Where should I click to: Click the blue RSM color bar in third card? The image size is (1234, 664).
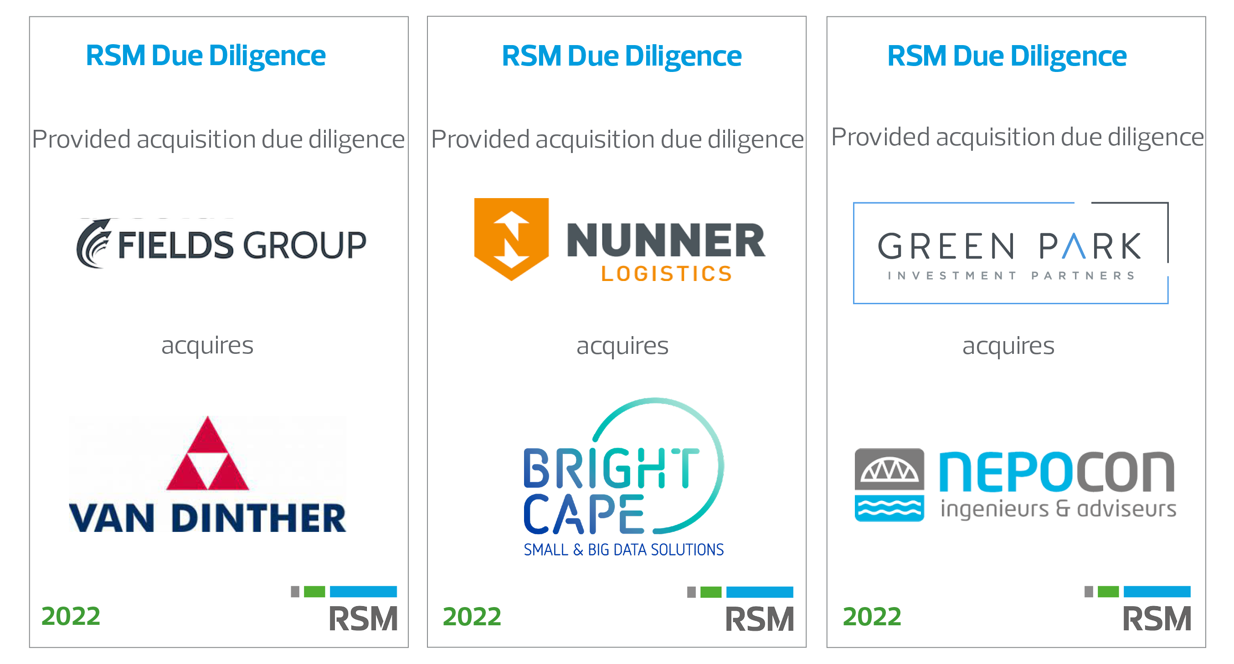(1157, 592)
